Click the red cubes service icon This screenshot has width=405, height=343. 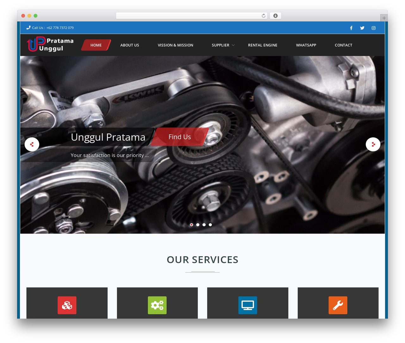pyautogui.click(x=67, y=305)
